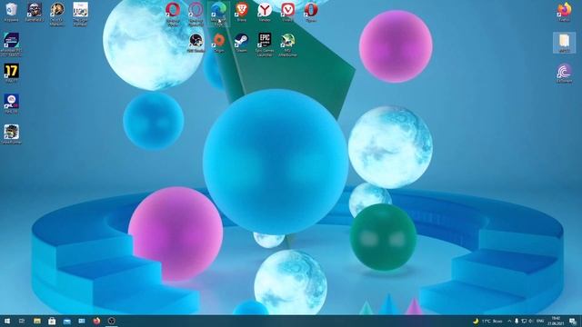Screen dimensions: 582x327
Task: Open the Brave browser shortcut
Action: tap(242, 12)
